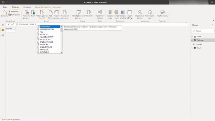The width and height of the screenshot is (215, 121).
Task: Select the Столбец field under Таблица
Action: pyautogui.click(x=199, y=44)
